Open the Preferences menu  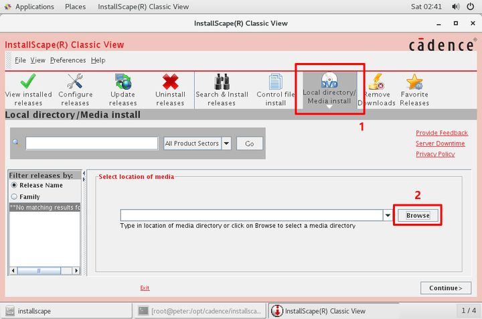coord(68,60)
